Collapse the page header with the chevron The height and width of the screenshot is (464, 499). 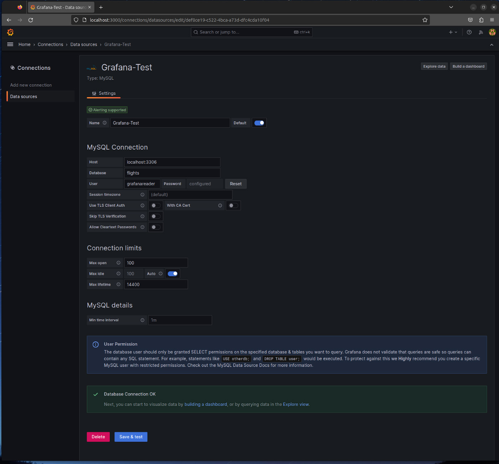(492, 45)
